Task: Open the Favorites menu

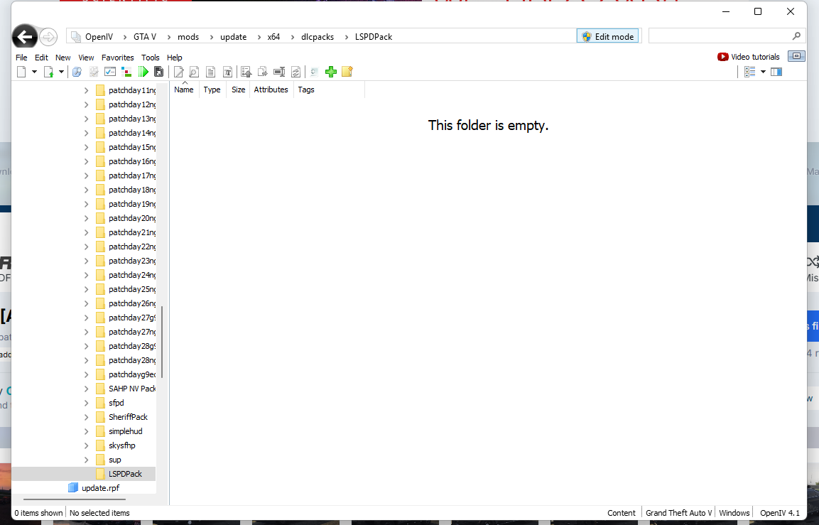Action: click(117, 58)
